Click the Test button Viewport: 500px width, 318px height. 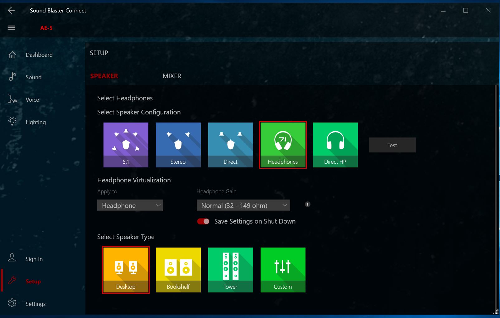[392, 145]
